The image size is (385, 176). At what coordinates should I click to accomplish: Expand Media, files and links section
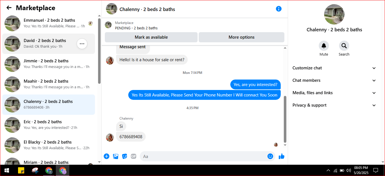pos(334,93)
